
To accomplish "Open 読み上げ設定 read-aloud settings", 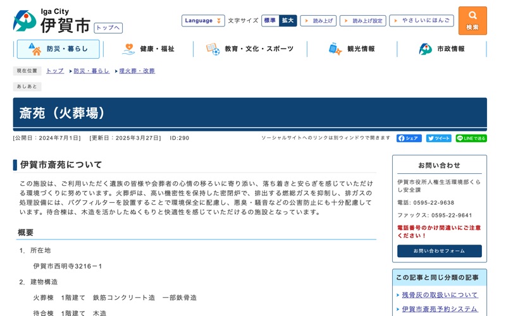I will 362,21.
